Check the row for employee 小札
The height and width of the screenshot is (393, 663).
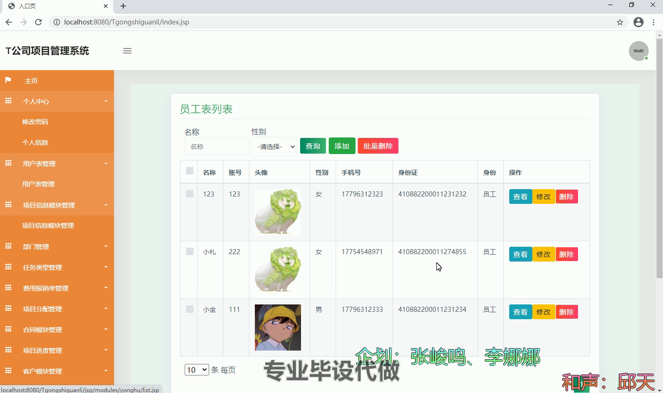coord(189,251)
